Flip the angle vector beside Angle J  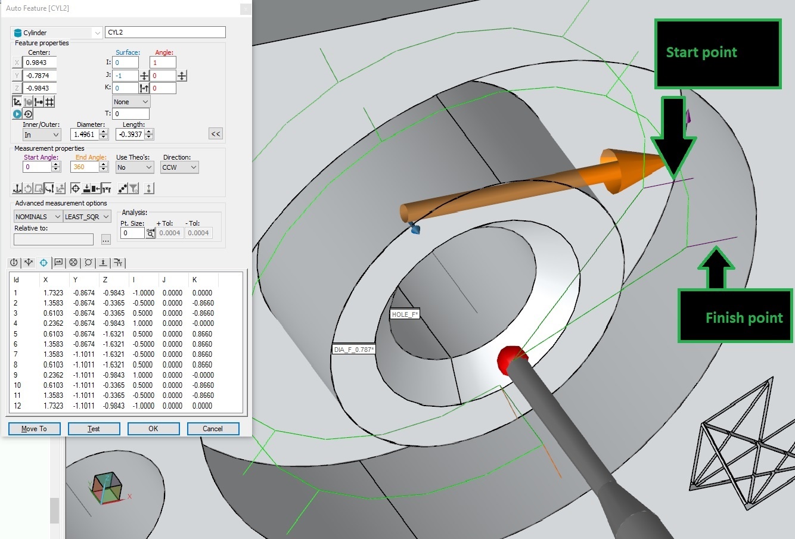(x=182, y=76)
